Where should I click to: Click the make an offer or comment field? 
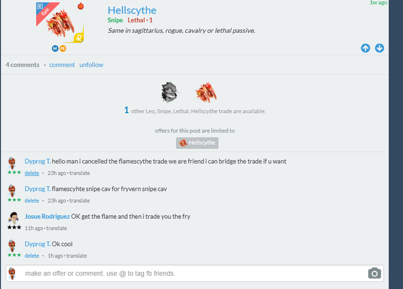[x=191, y=273]
